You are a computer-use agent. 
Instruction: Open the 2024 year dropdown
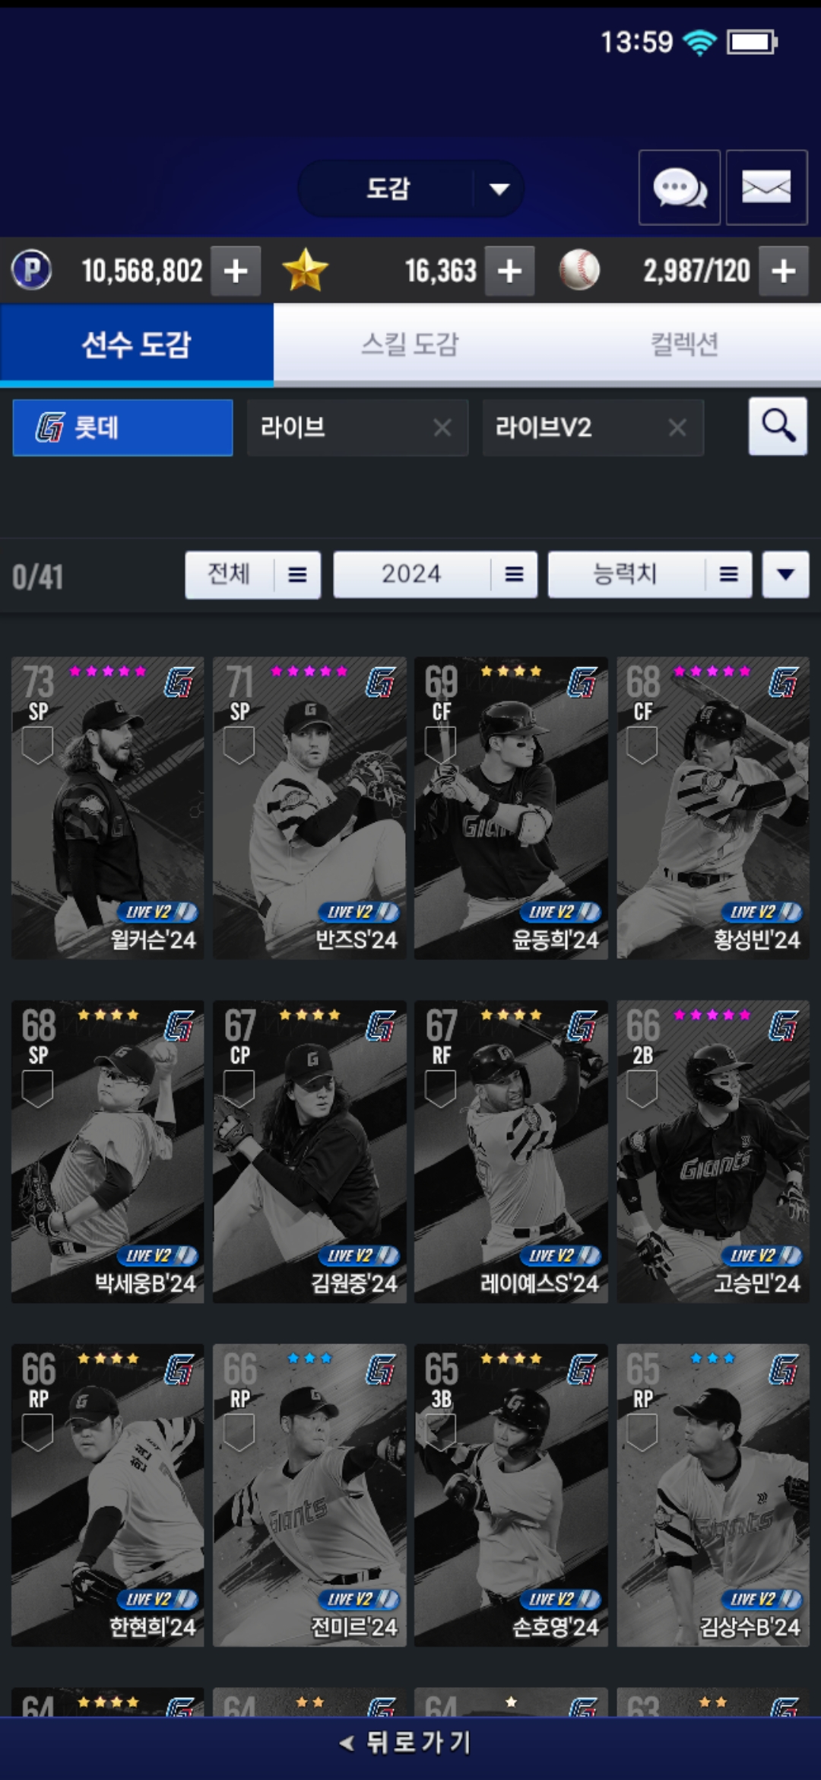(436, 574)
